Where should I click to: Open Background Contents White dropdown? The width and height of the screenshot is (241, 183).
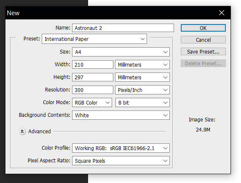(121, 115)
